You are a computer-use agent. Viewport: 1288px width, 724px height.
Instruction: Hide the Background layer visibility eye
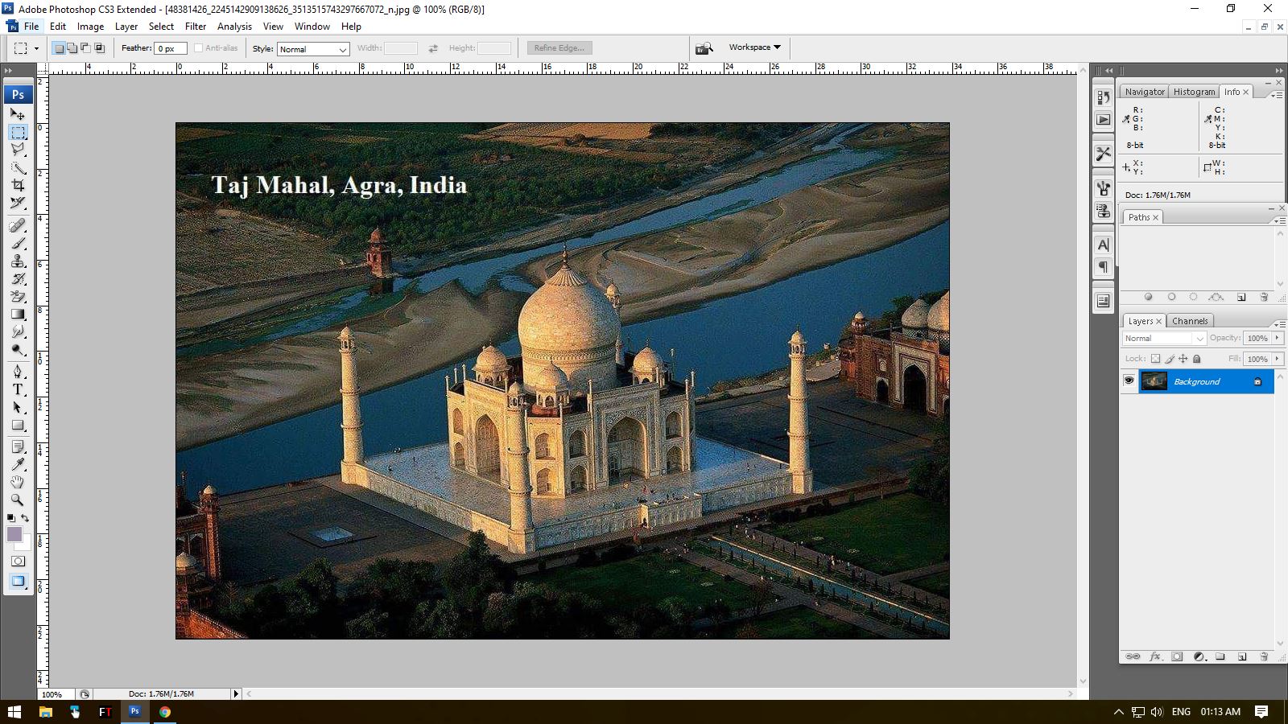click(x=1129, y=381)
